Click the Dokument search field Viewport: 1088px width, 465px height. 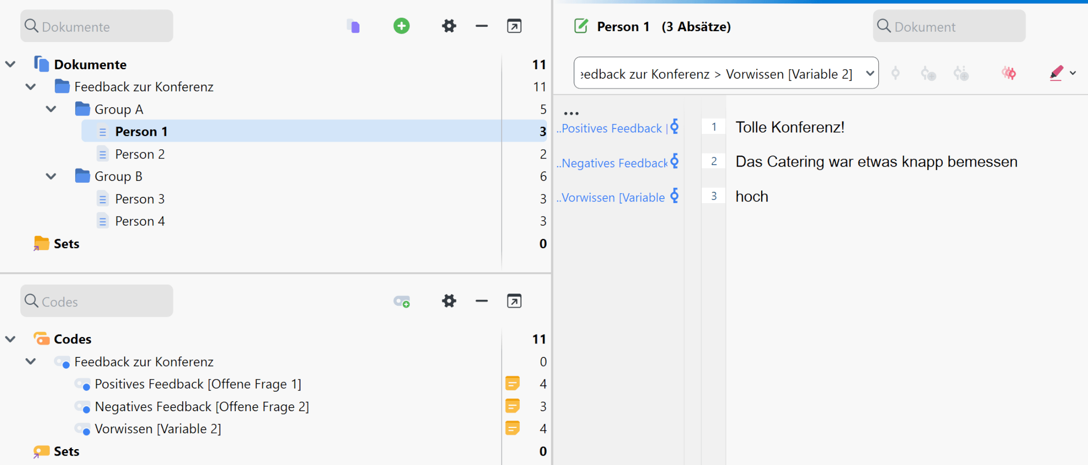click(x=949, y=26)
